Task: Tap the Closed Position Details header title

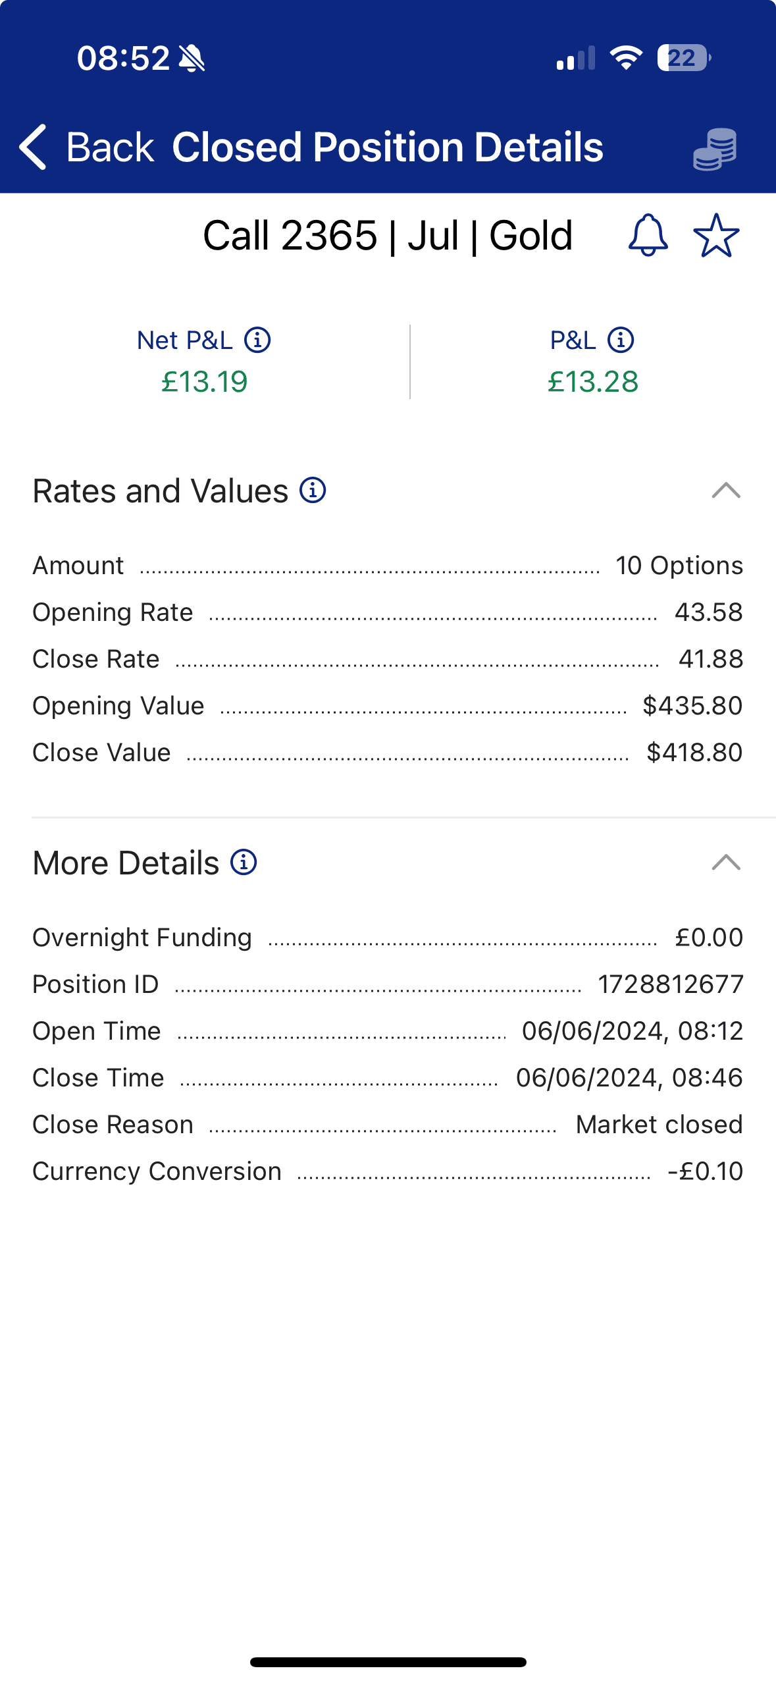Action: [x=388, y=147]
